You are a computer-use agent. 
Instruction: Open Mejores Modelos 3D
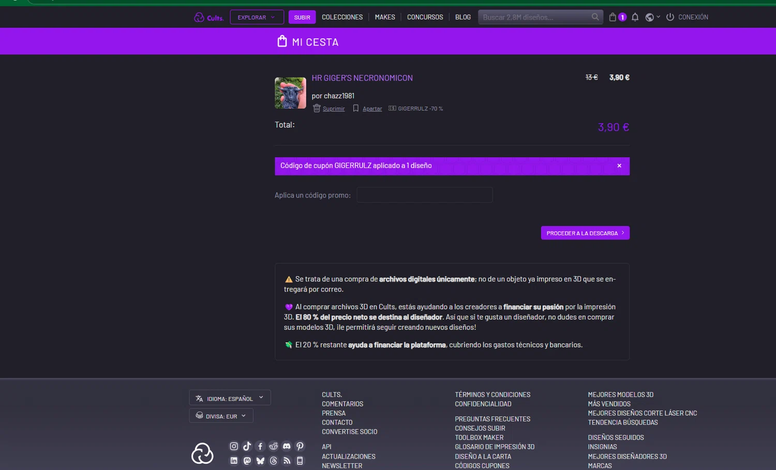point(621,395)
